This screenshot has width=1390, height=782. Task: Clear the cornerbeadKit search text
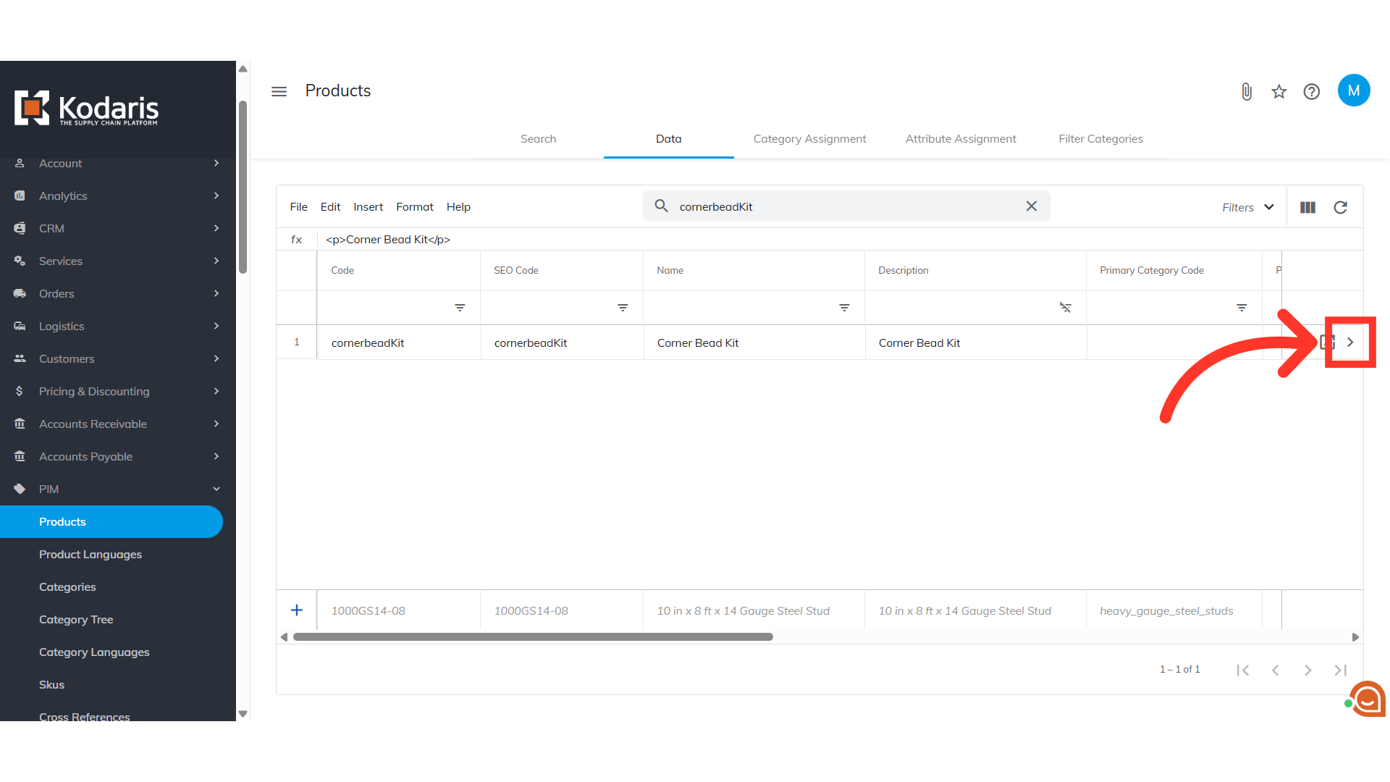pos(1031,206)
